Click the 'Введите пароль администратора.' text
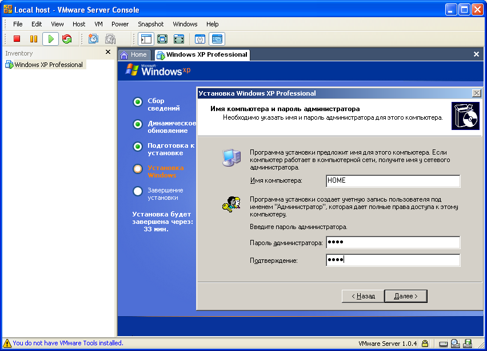The image size is (487, 351). [298, 227]
